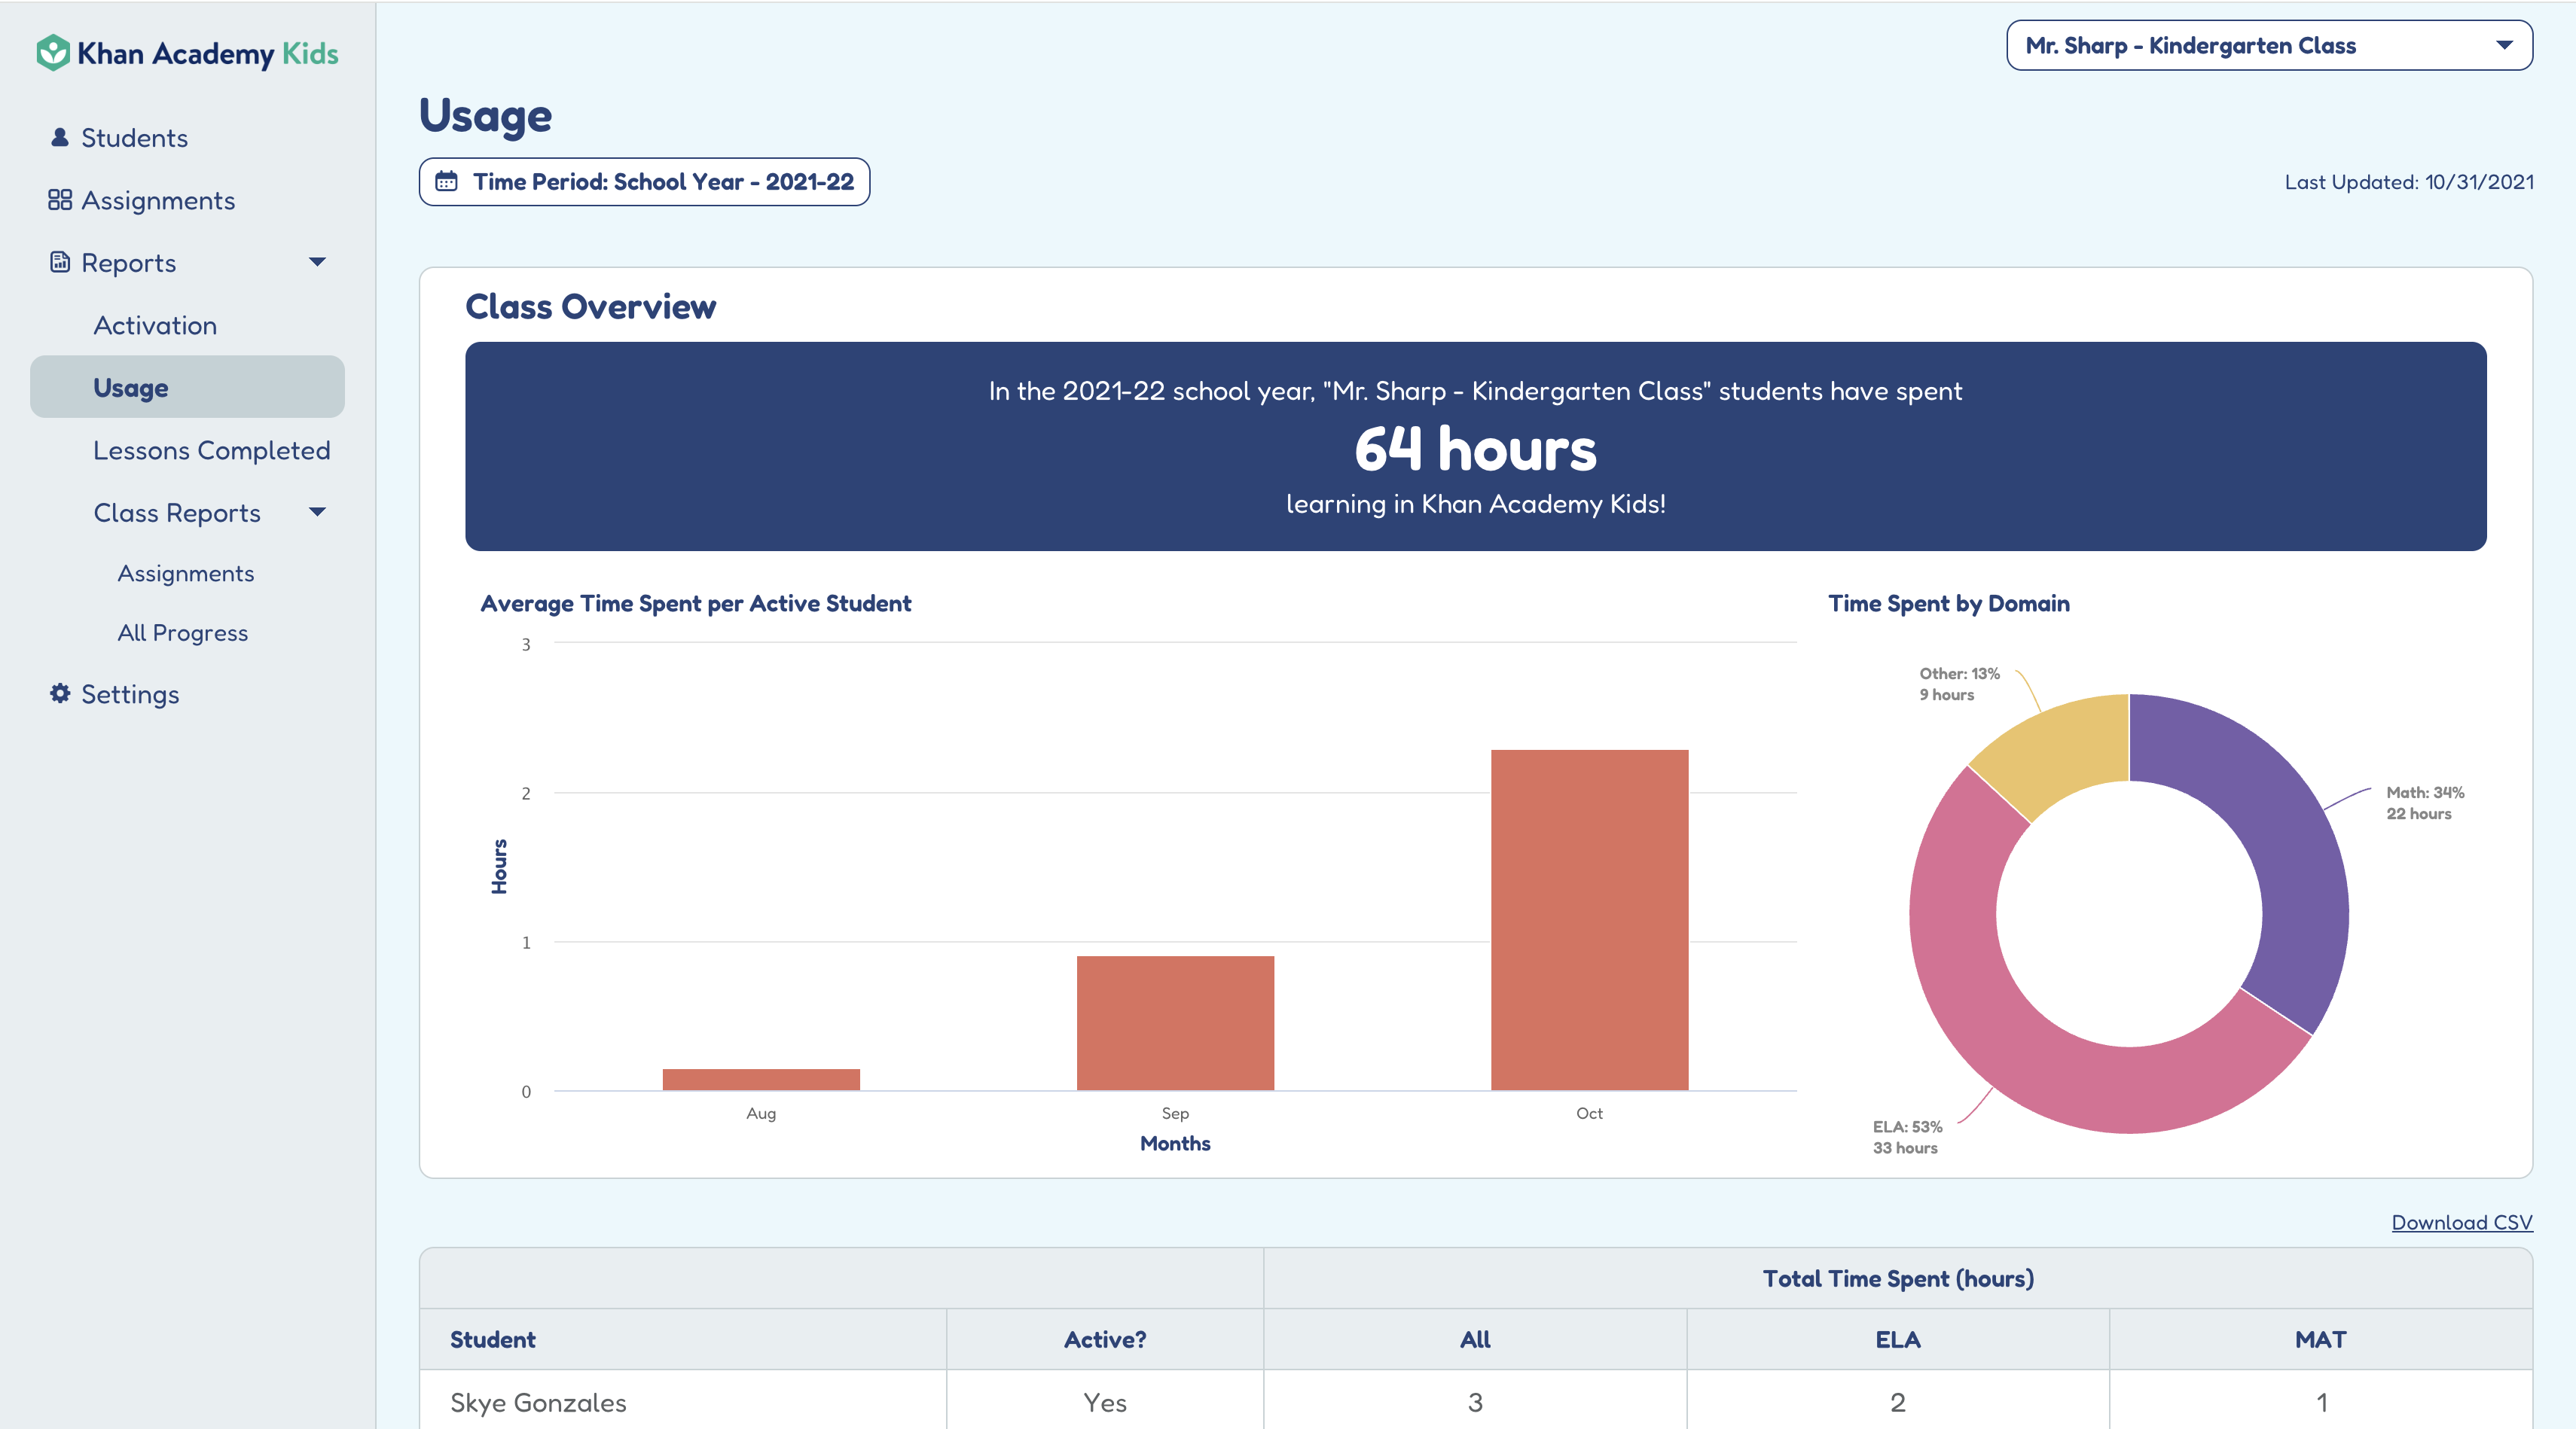
Task: Click the Settings gear icon
Action: (x=60, y=693)
